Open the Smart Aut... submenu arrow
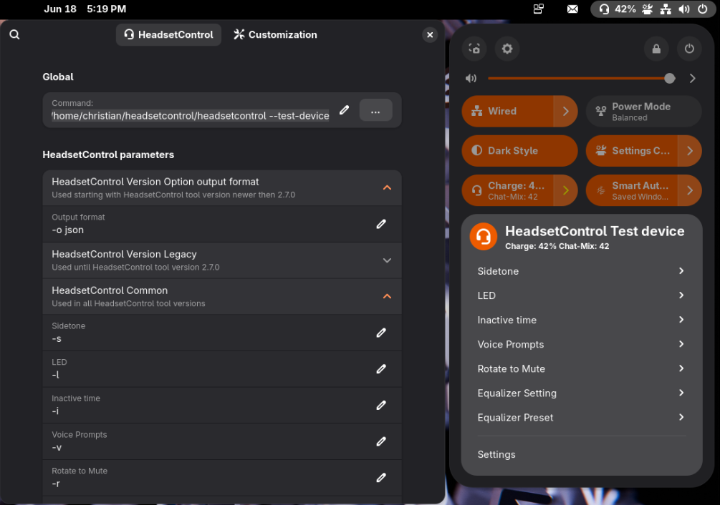This screenshot has width=720, height=505. (690, 191)
